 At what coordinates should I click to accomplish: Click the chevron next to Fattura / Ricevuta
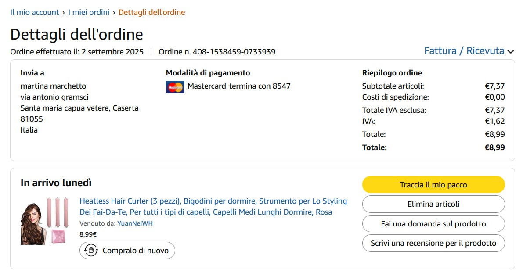(510, 52)
